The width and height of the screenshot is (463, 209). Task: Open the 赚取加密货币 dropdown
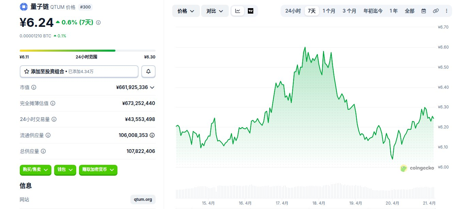[98, 170]
